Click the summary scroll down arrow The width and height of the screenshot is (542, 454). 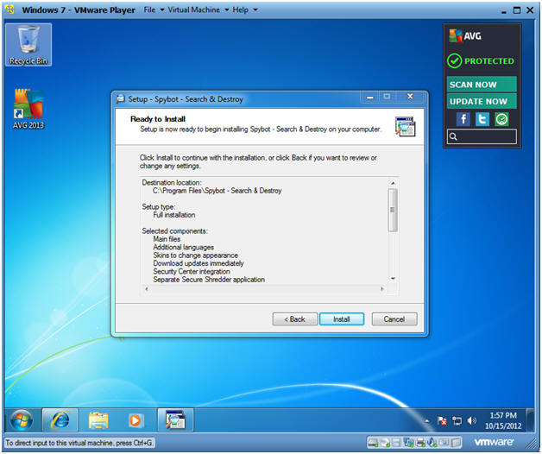point(393,279)
